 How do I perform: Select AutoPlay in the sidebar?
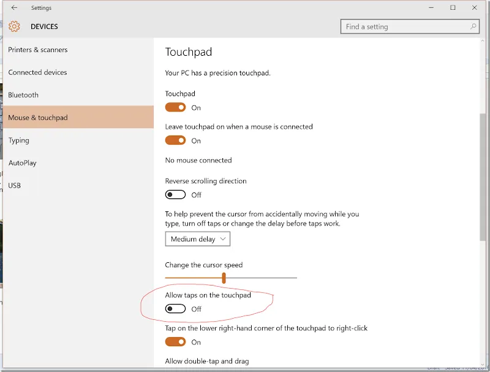coord(21,163)
